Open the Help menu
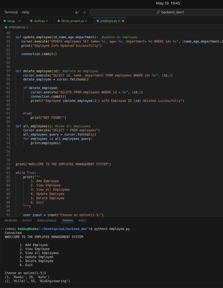Viewport: 223px width, 288px height. click(26, 12)
